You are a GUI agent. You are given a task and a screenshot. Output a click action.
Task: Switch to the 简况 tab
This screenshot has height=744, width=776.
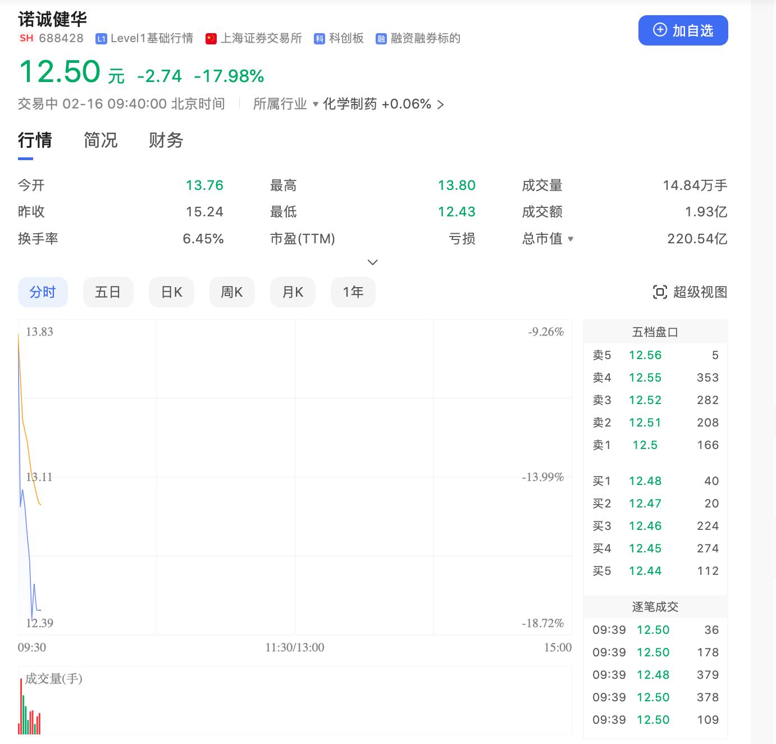click(x=101, y=140)
